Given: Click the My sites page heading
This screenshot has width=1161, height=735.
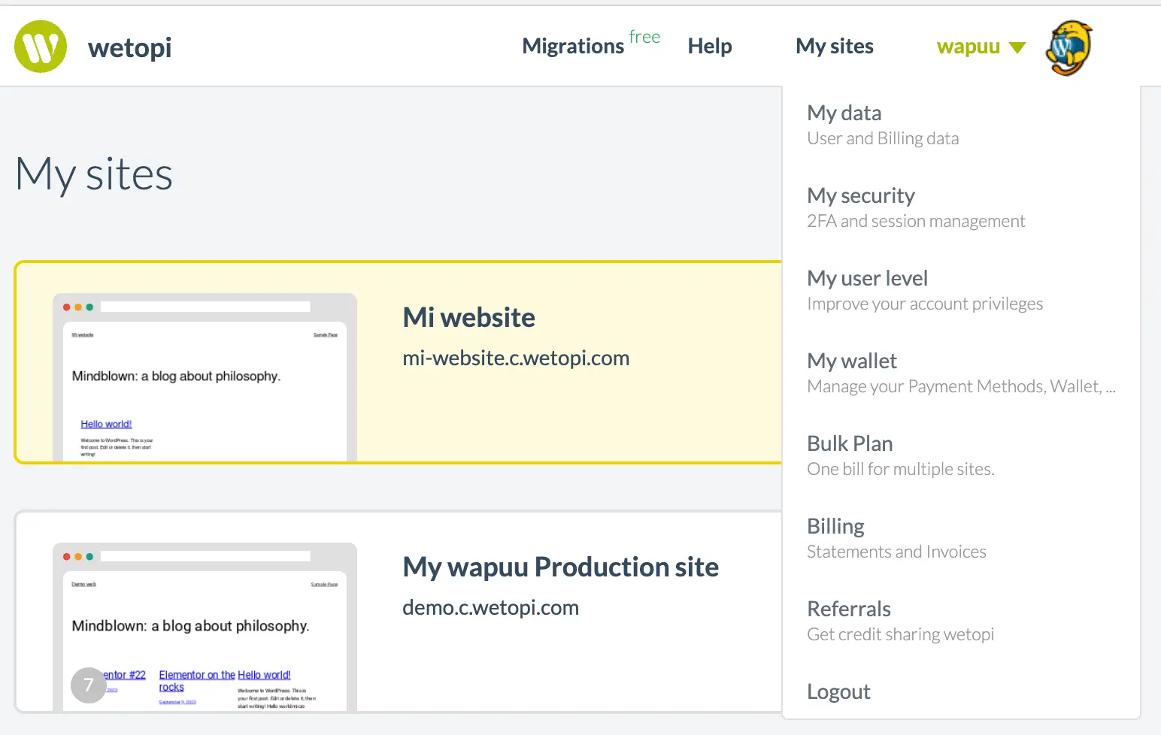Looking at the screenshot, I should (x=94, y=174).
